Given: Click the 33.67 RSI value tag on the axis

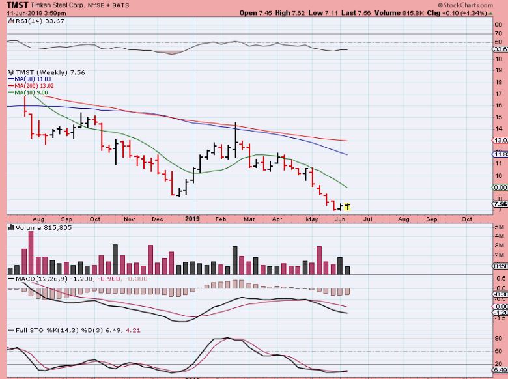Looking at the screenshot, I should click(x=500, y=49).
